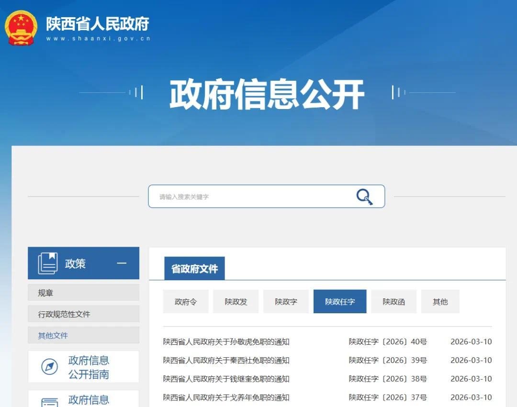This screenshot has width=517, height=407.
Task: Click the national emblem logo
Action: (x=21, y=28)
